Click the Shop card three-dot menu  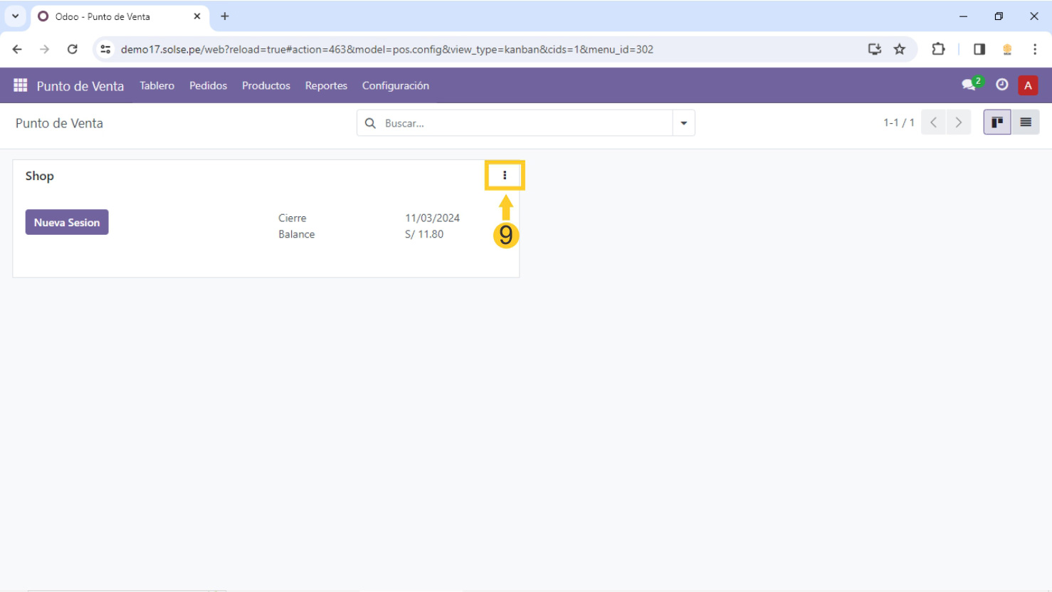point(505,175)
